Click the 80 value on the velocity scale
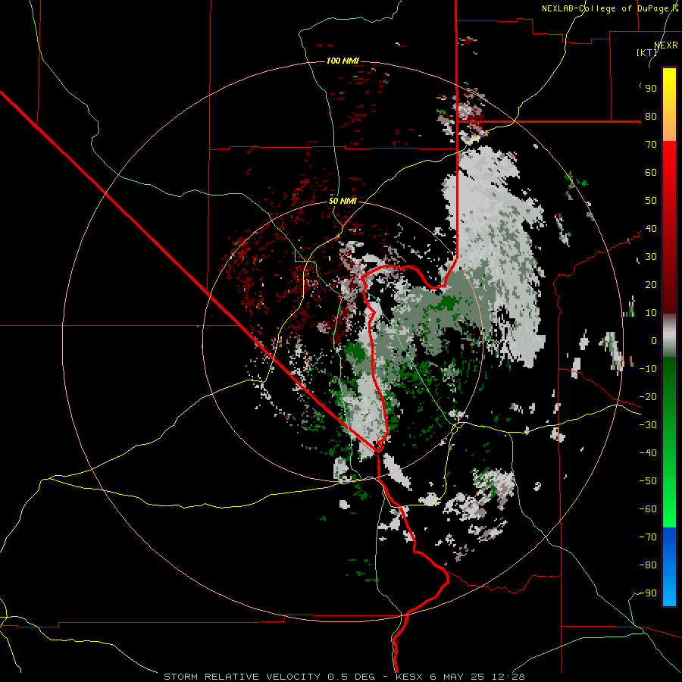This screenshot has width=682, height=682. coord(651,117)
